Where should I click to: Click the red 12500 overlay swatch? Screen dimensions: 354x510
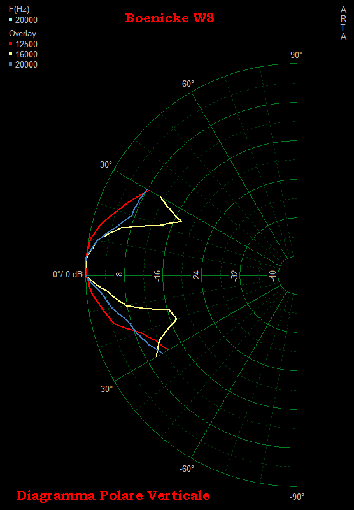click(10, 44)
